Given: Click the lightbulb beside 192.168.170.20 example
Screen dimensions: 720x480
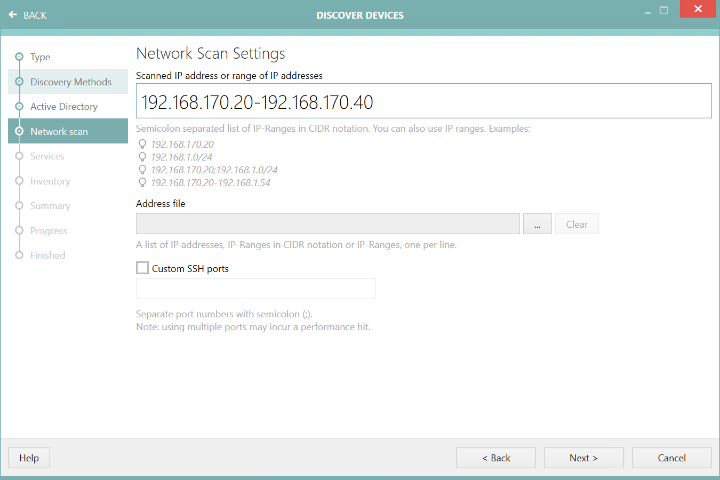Looking at the screenshot, I should point(142,144).
